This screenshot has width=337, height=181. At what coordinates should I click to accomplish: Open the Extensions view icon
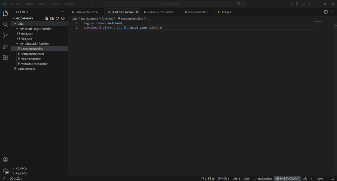pyautogui.click(x=5, y=57)
